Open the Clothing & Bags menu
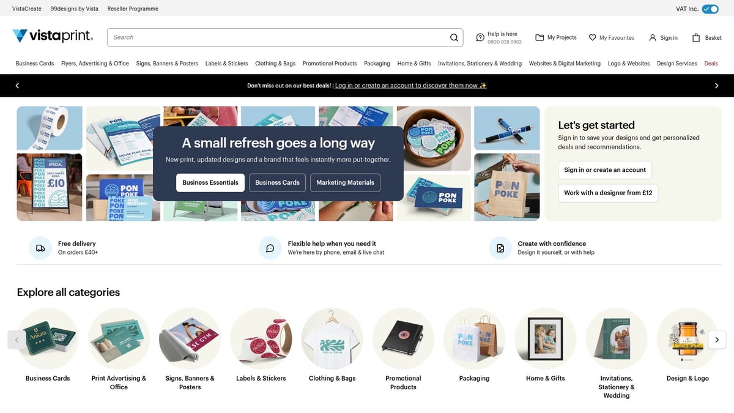Image resolution: width=734 pixels, height=413 pixels. [x=275, y=64]
